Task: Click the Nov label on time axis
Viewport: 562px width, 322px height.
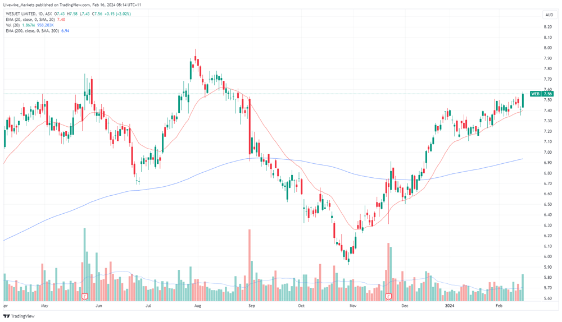Action: point(353,306)
